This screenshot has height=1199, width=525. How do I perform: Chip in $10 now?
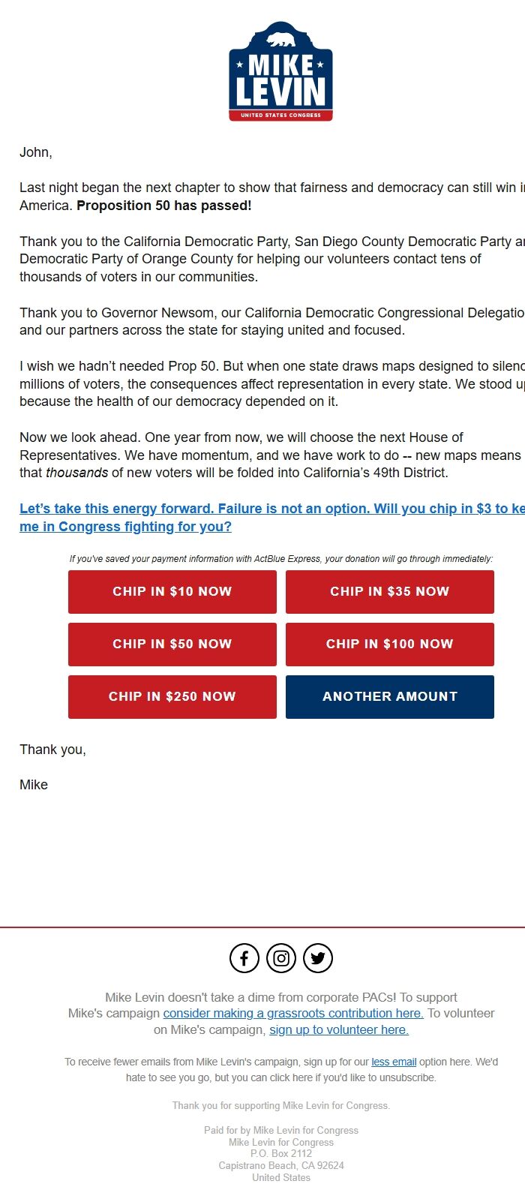click(172, 591)
